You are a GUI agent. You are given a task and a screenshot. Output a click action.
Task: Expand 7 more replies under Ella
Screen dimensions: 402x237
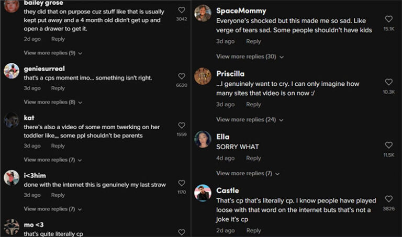point(248,173)
